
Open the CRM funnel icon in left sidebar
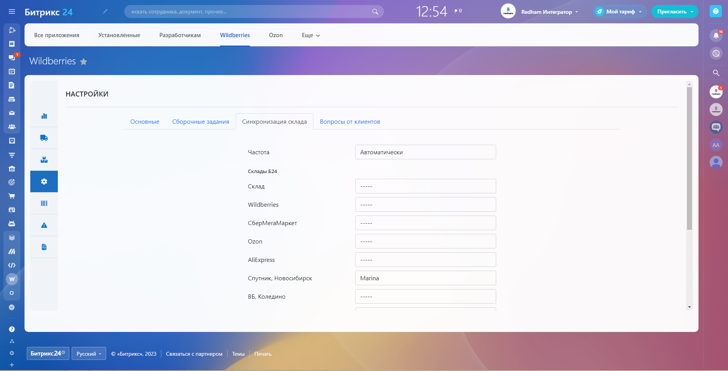pos(11,155)
